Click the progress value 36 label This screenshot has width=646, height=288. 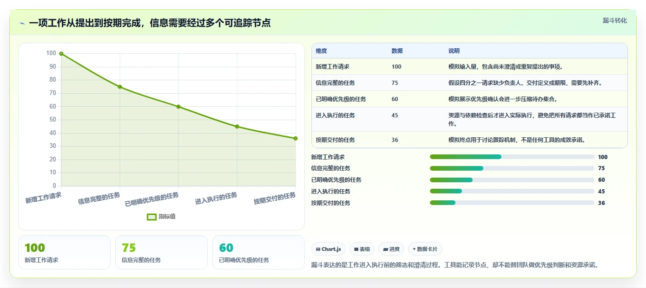(x=601, y=203)
